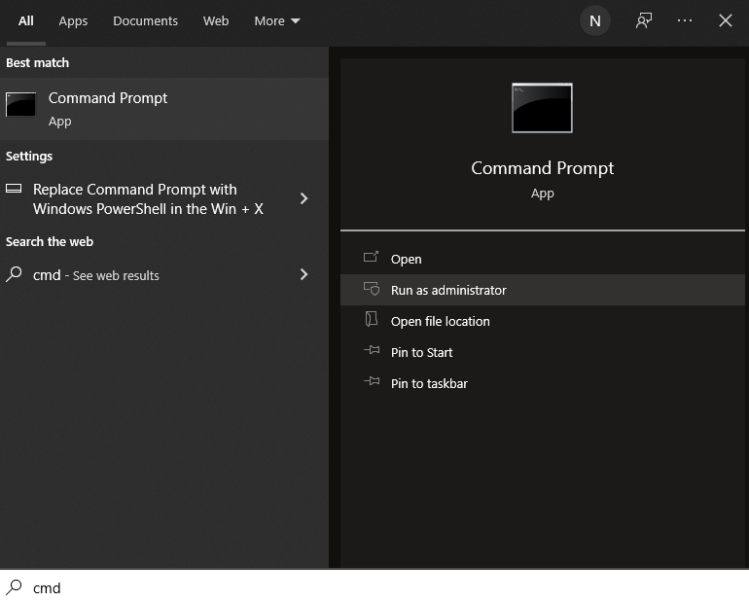Click the user account avatar N
The height and width of the screenshot is (602, 749).
pyautogui.click(x=595, y=20)
